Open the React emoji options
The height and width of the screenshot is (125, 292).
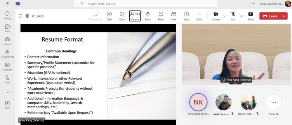click(161, 16)
